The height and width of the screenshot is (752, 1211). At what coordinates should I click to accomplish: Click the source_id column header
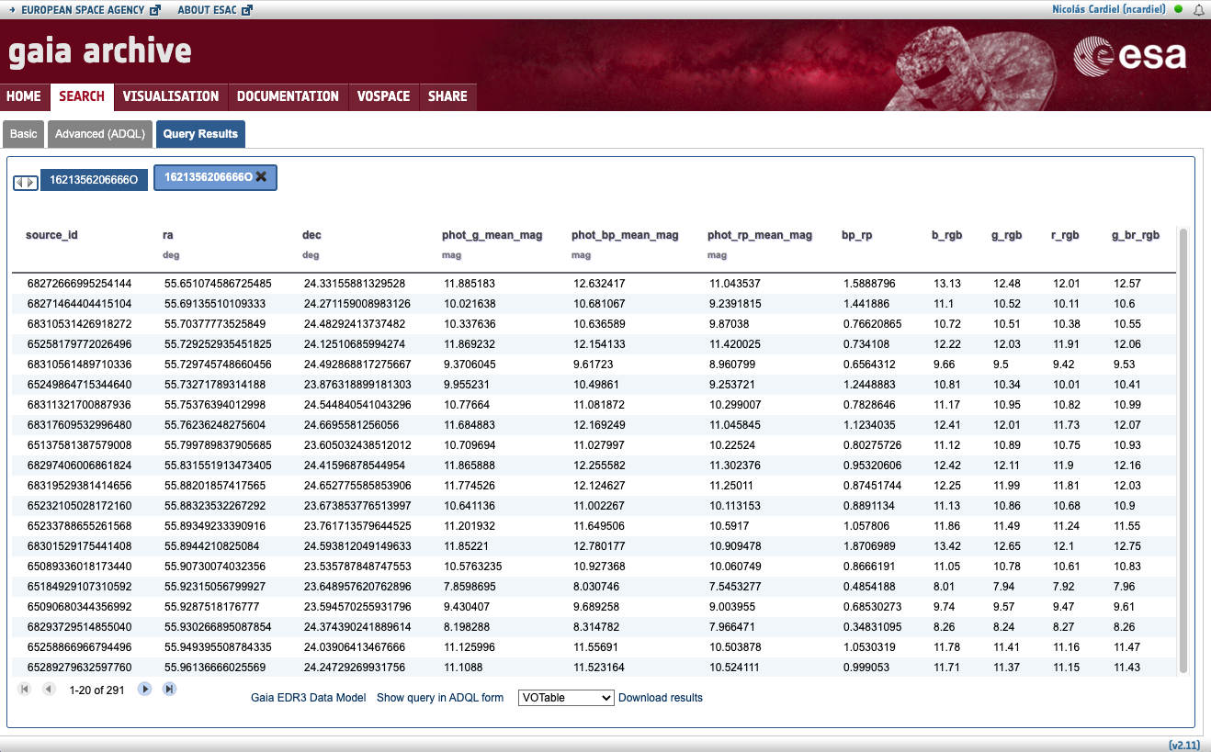click(51, 235)
